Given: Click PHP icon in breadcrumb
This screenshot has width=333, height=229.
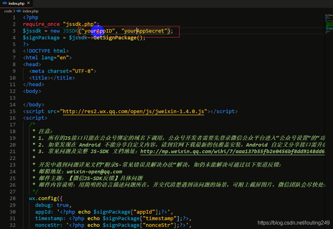Looking at the screenshot, I should [x=19, y=11].
